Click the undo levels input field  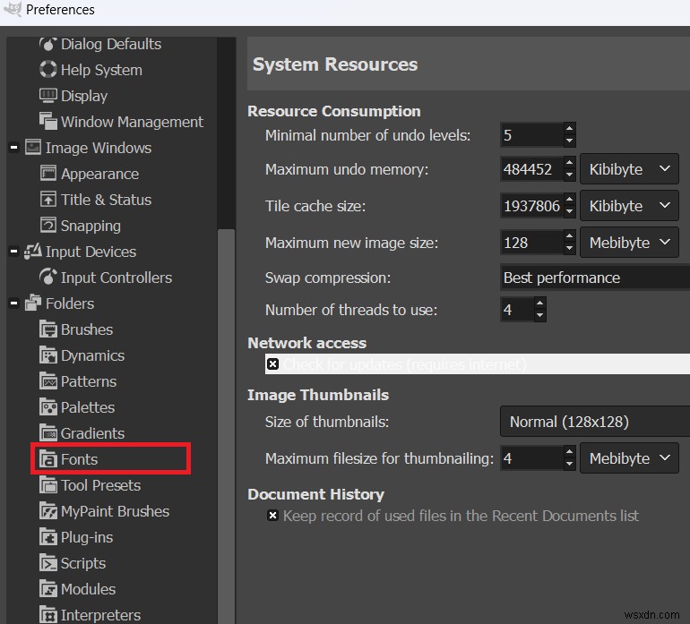tap(532, 134)
